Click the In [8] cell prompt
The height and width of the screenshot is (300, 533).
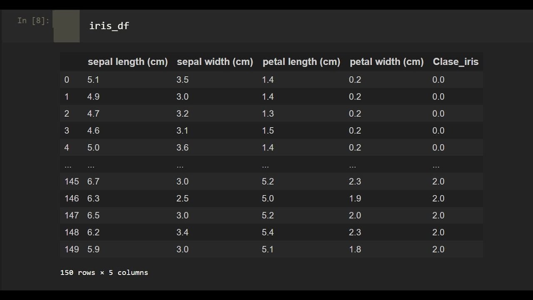pyautogui.click(x=33, y=20)
